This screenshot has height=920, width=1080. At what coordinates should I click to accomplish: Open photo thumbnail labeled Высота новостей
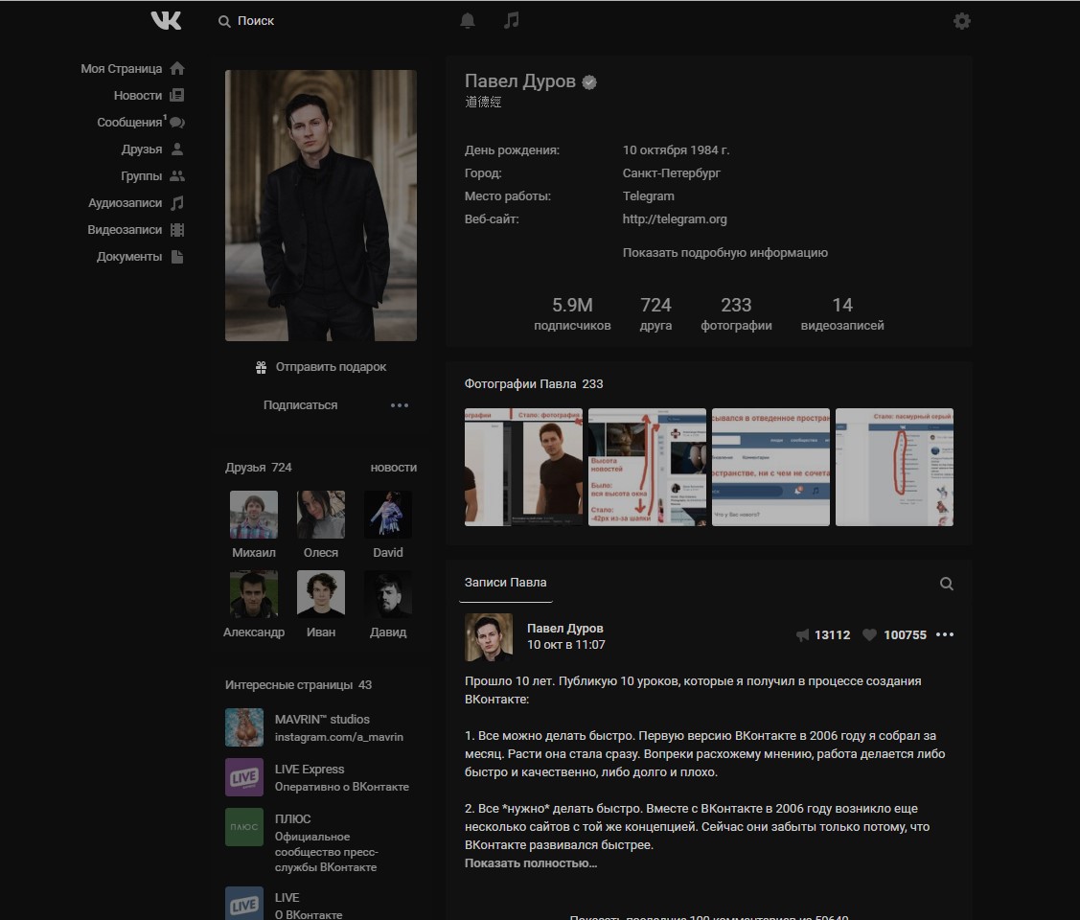tap(648, 467)
